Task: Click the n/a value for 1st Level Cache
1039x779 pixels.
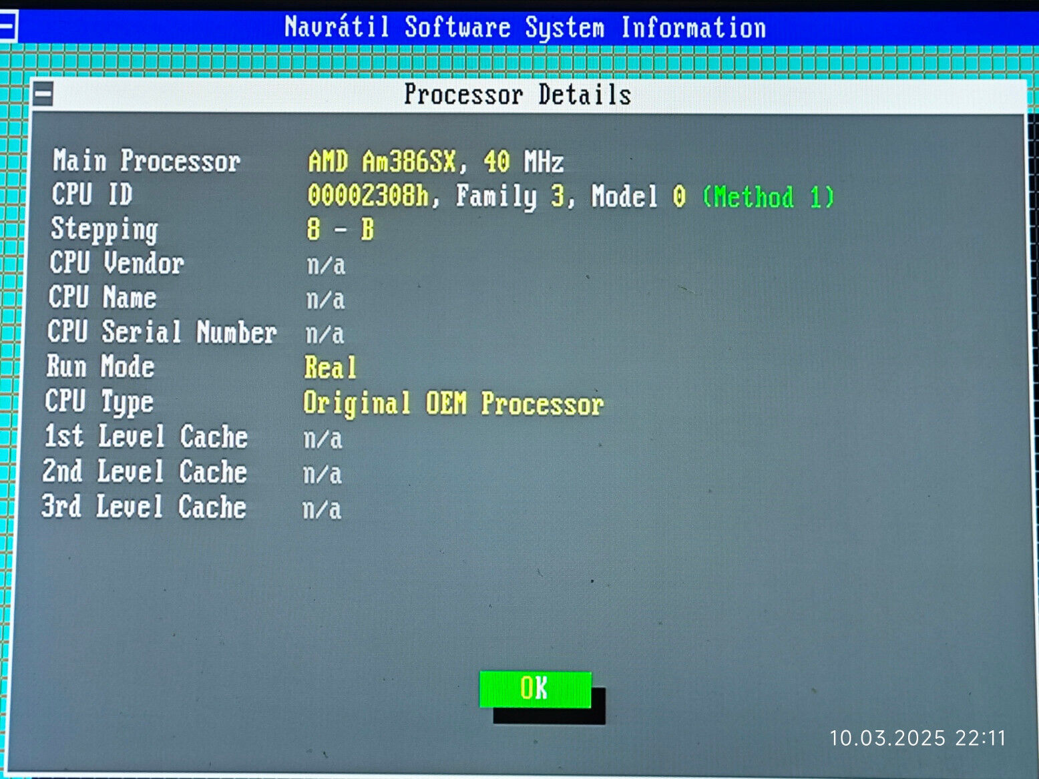Action: pos(323,439)
